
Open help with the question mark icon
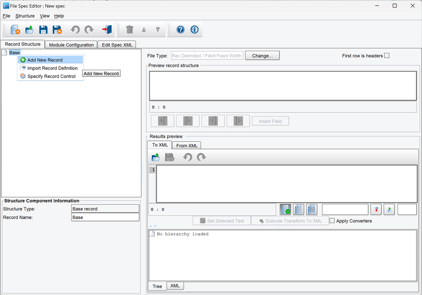click(180, 30)
